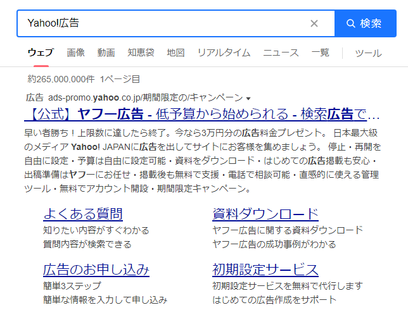The image size is (408, 317).
Task: Click the ads-promo.yahoo.co.jp display URL
Action: pos(146,97)
